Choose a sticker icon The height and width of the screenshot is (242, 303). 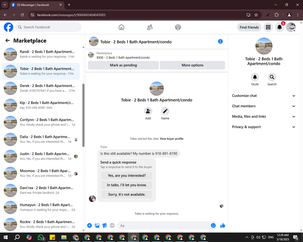pyautogui.click(x=105, y=226)
